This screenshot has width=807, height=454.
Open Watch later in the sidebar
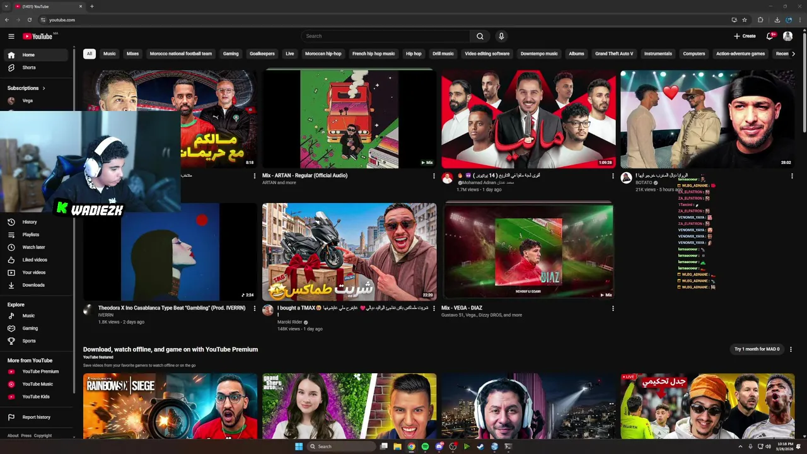click(x=37, y=247)
